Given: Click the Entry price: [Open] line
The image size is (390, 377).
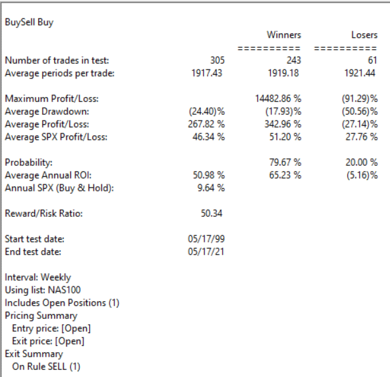Looking at the screenshot, I should (52, 329).
